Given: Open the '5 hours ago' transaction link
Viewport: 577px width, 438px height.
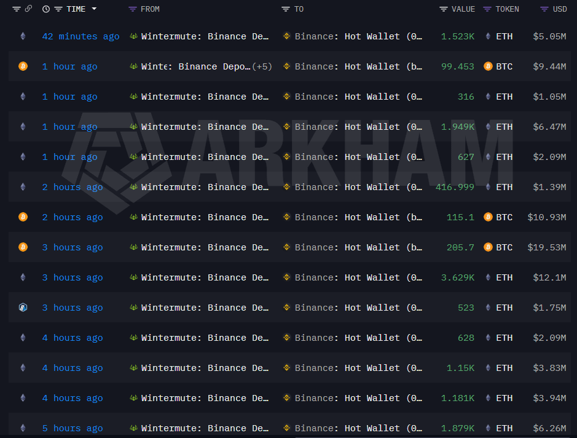Looking at the screenshot, I should [x=72, y=428].
